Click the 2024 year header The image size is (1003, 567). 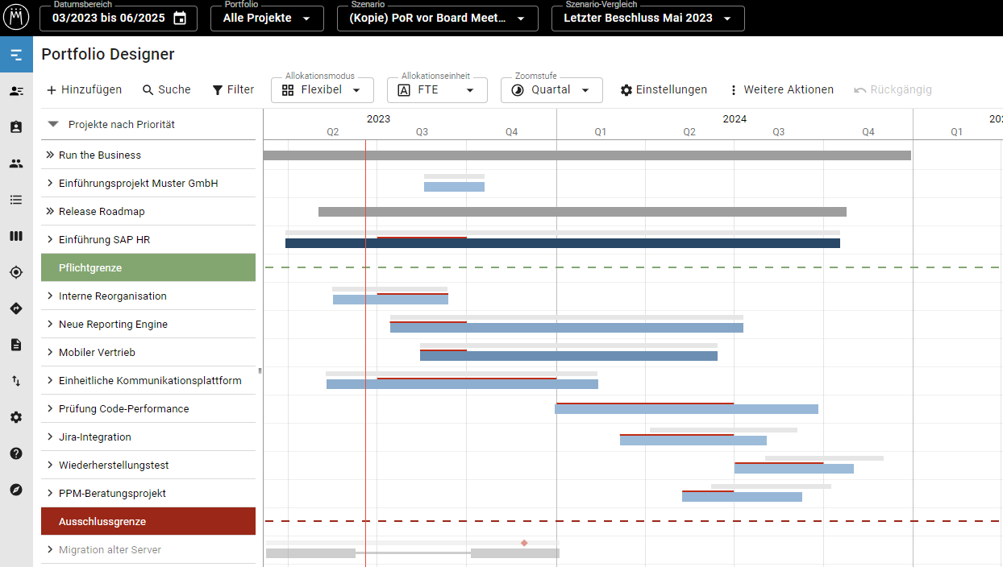[735, 118]
